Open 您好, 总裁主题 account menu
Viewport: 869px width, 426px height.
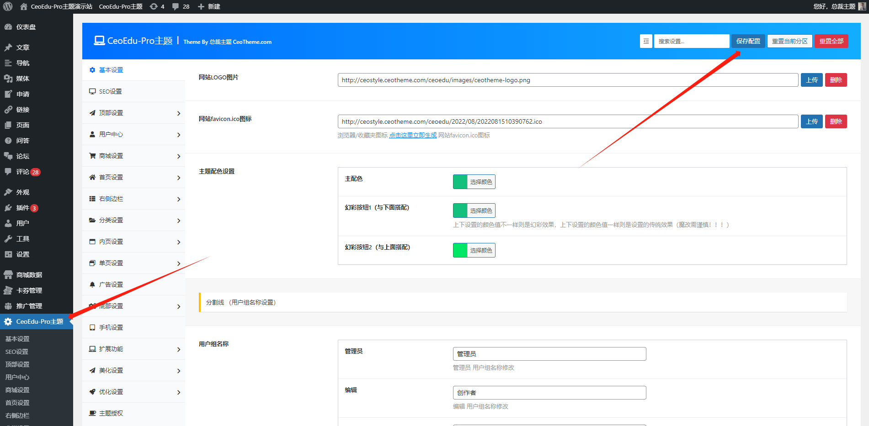pos(839,6)
